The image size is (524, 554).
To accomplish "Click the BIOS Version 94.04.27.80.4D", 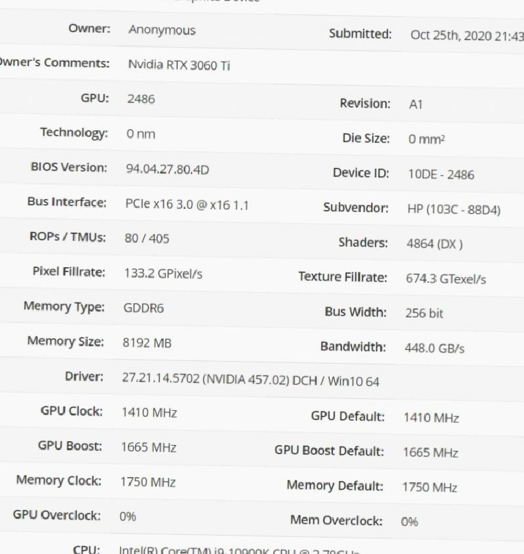I will [x=167, y=169].
